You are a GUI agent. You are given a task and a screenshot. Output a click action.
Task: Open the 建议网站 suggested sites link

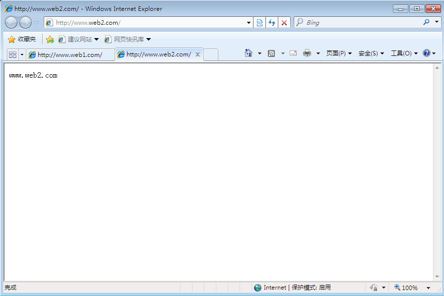point(78,39)
